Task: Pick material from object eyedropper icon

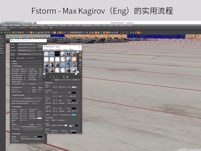Action: click(52, 79)
